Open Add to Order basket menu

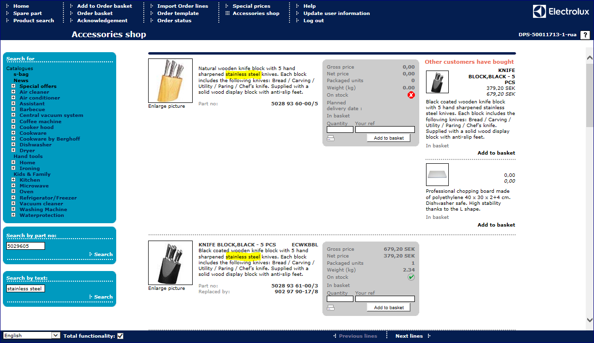coord(105,6)
